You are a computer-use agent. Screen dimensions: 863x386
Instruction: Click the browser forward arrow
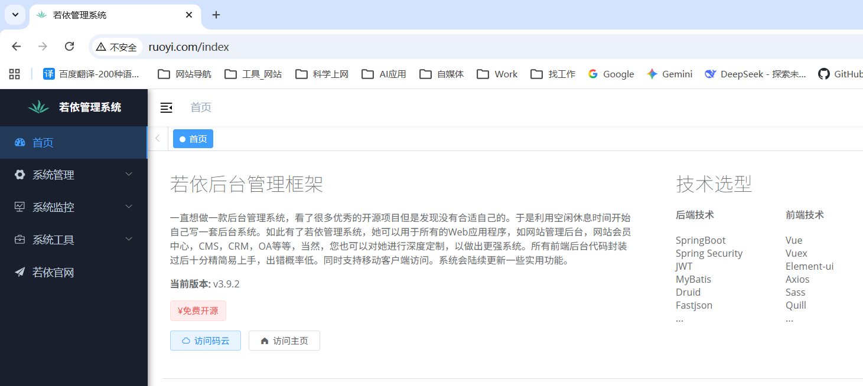click(x=43, y=47)
